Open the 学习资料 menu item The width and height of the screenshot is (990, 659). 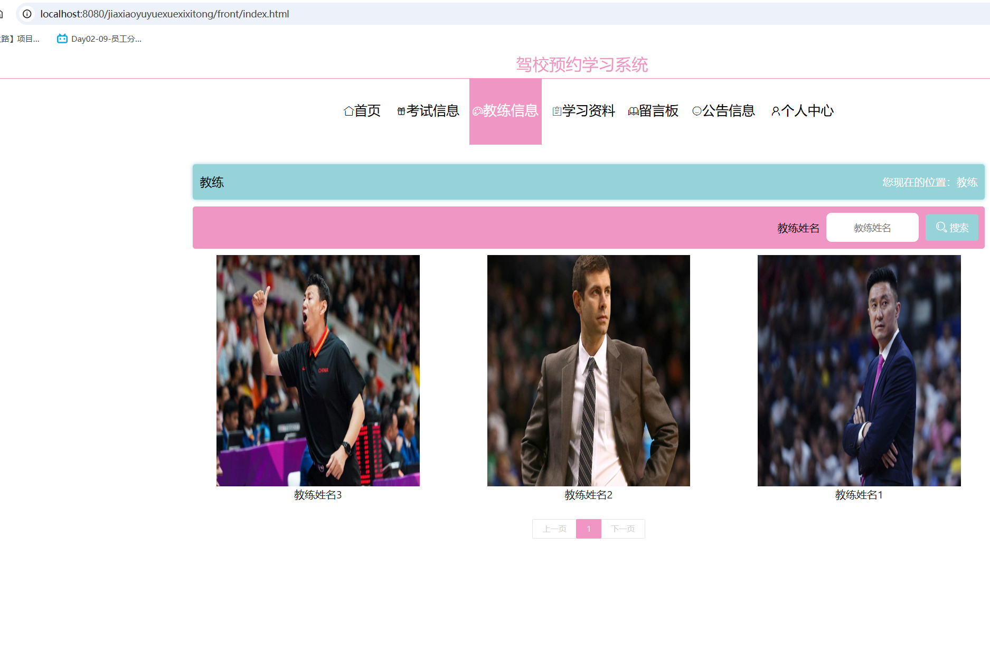(x=583, y=111)
